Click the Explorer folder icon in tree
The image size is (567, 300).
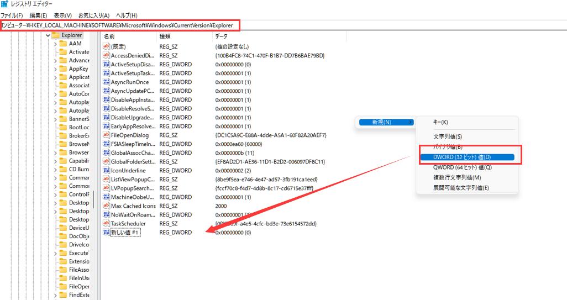point(56,35)
